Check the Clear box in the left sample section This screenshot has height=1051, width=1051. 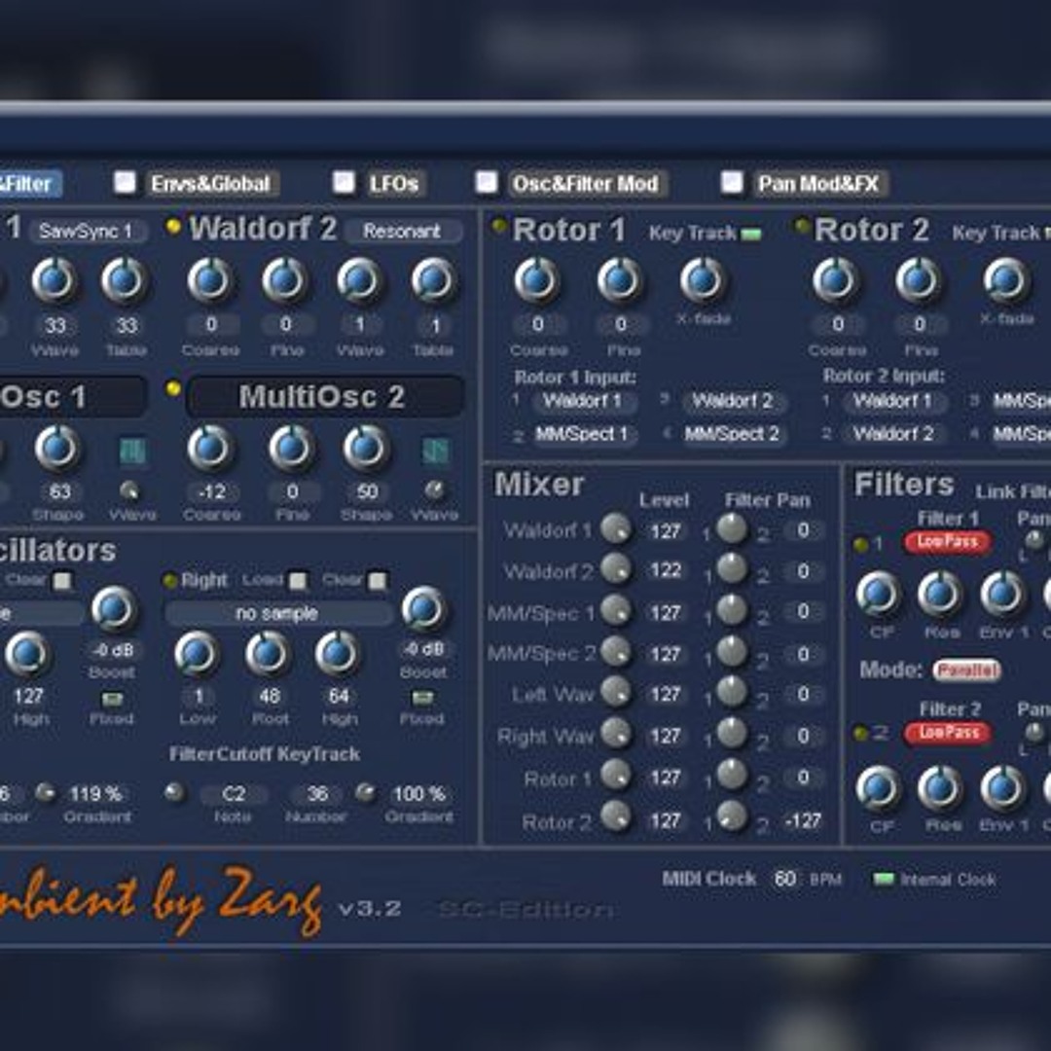pyautogui.click(x=60, y=579)
